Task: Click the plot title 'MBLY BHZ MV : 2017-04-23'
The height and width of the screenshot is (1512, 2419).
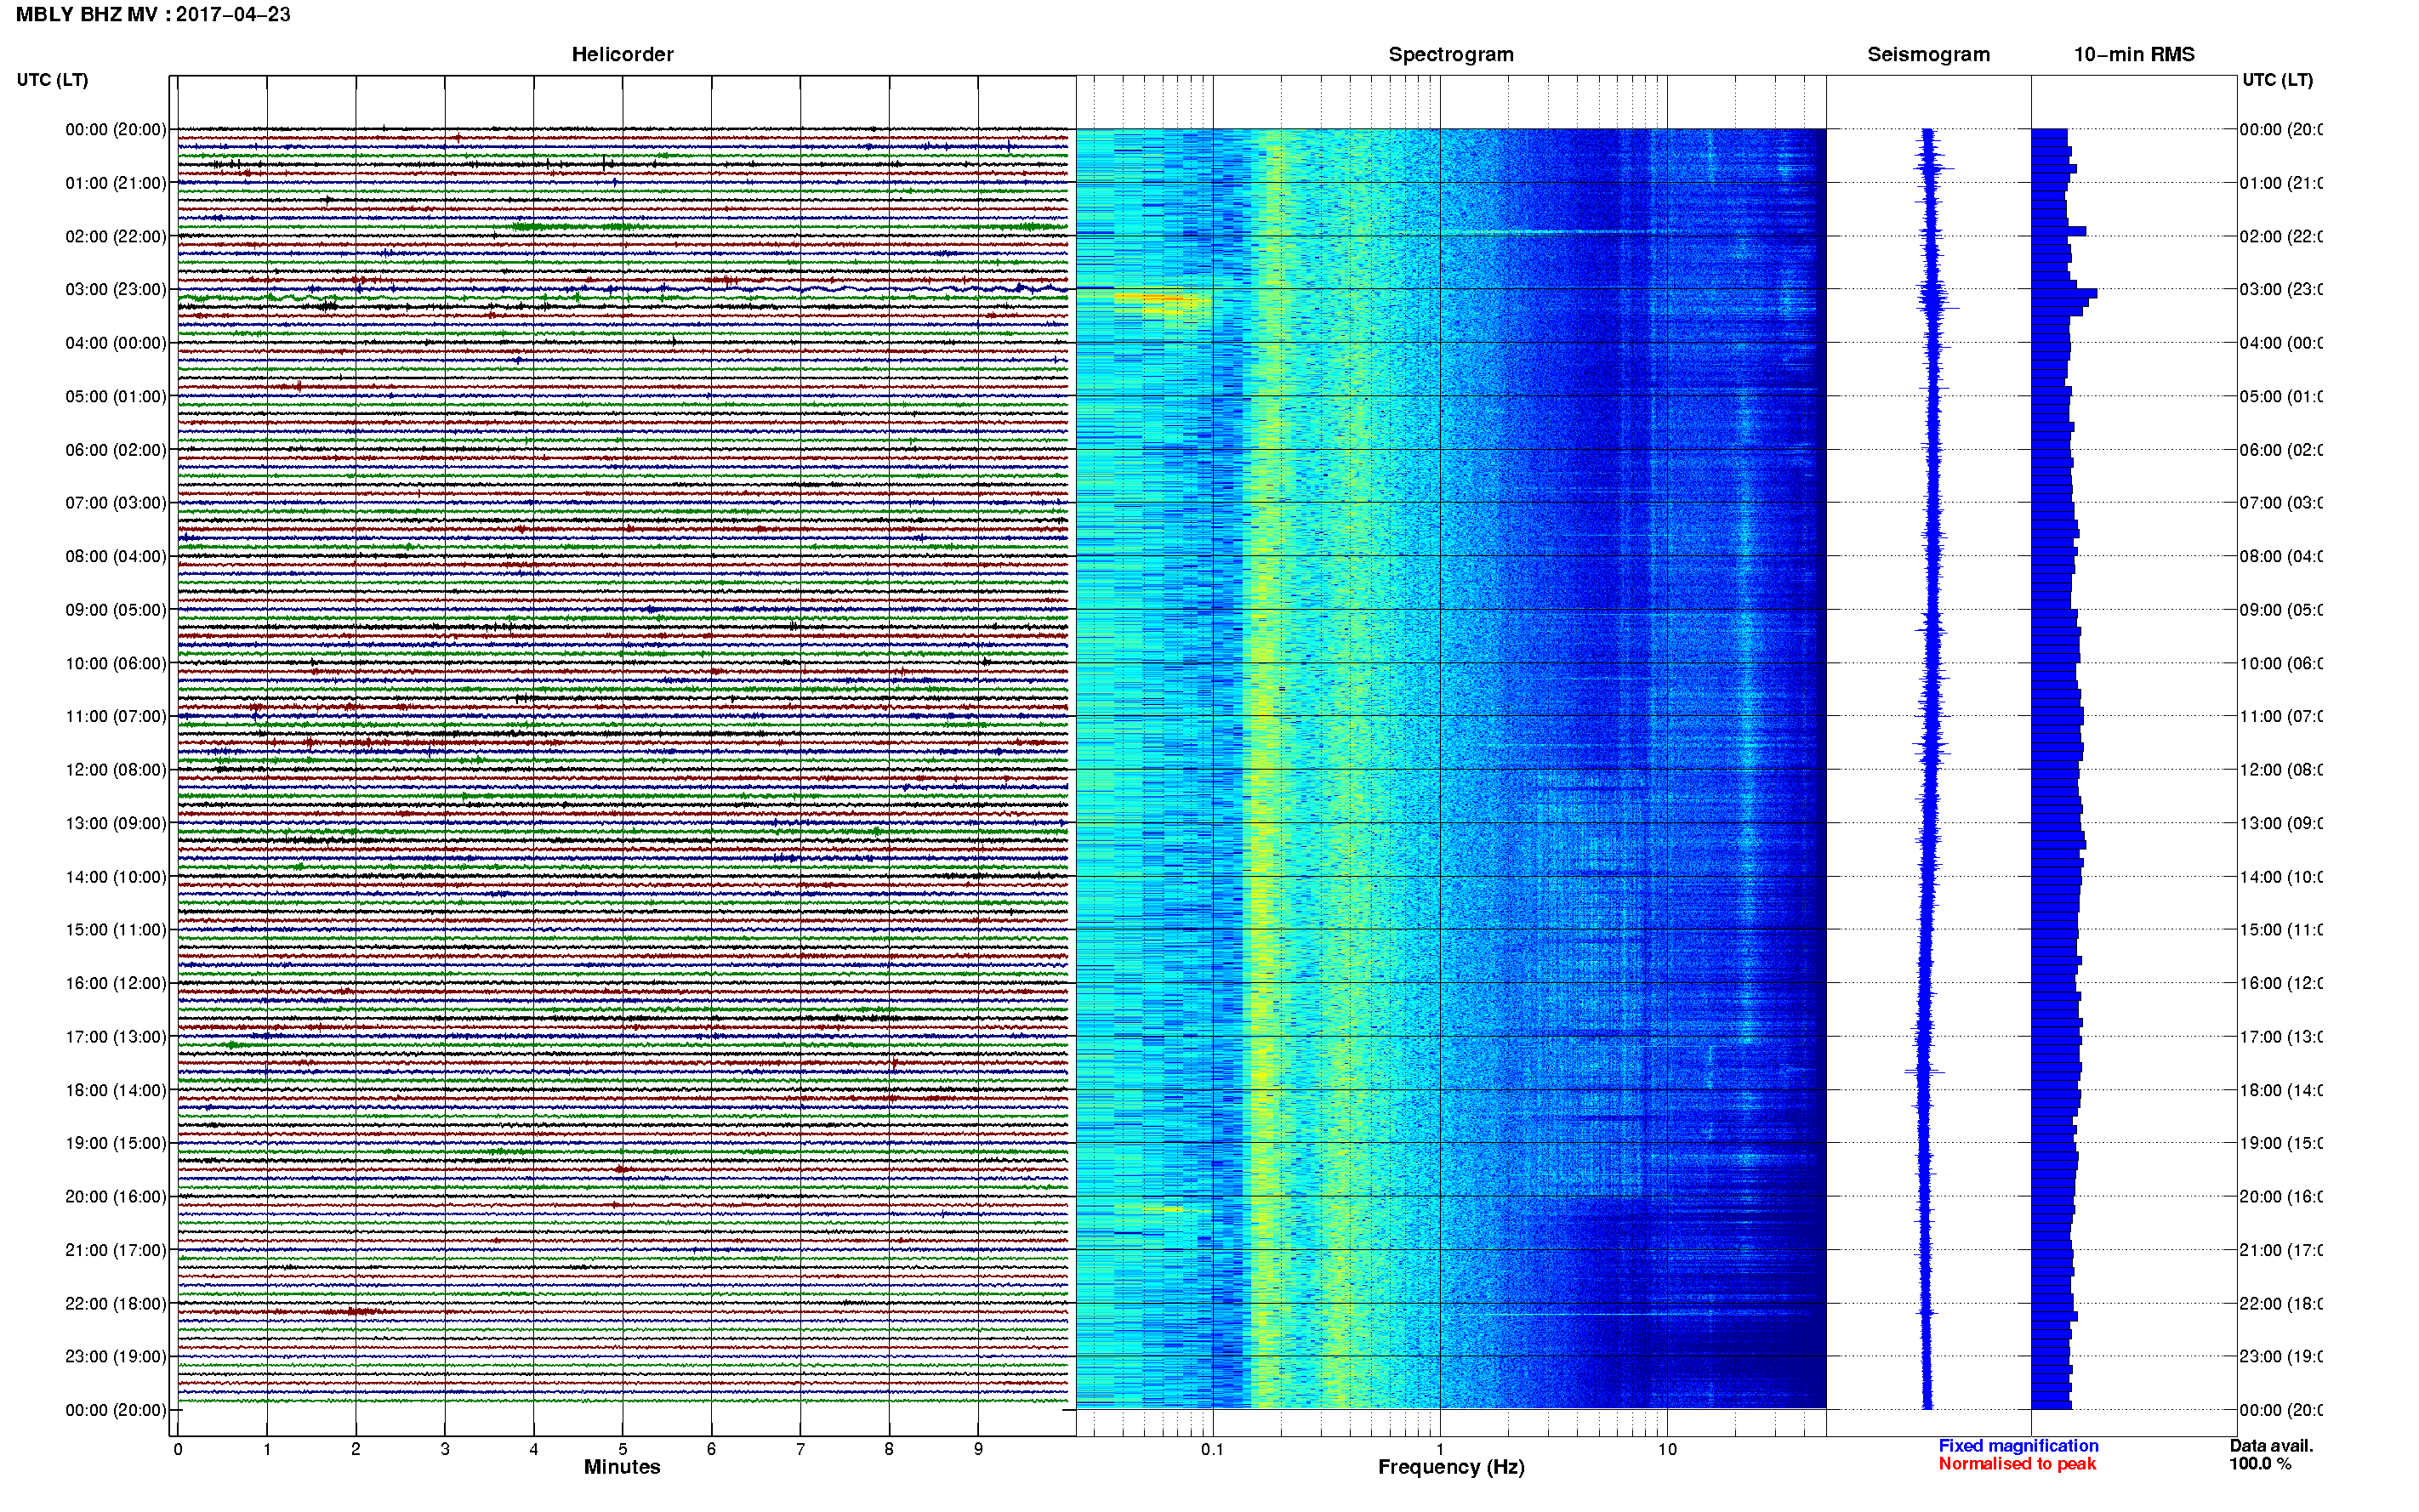Action: (x=153, y=14)
